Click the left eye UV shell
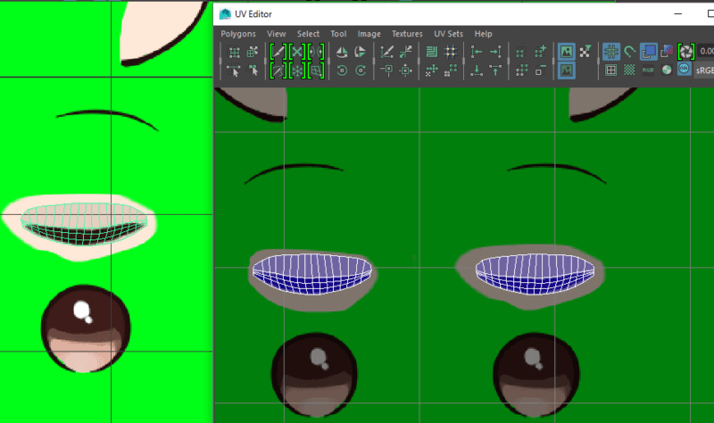The height and width of the screenshot is (423, 714). tap(311, 270)
